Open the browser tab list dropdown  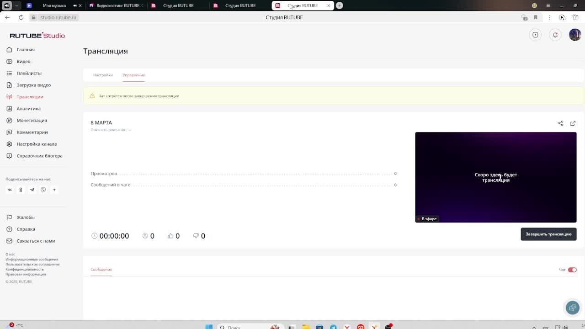[17, 5]
